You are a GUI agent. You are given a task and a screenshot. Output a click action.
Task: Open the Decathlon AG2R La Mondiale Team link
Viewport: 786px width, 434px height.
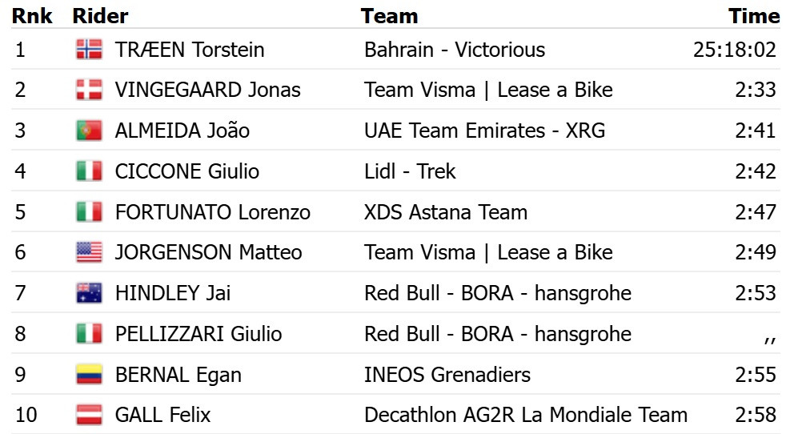point(525,415)
